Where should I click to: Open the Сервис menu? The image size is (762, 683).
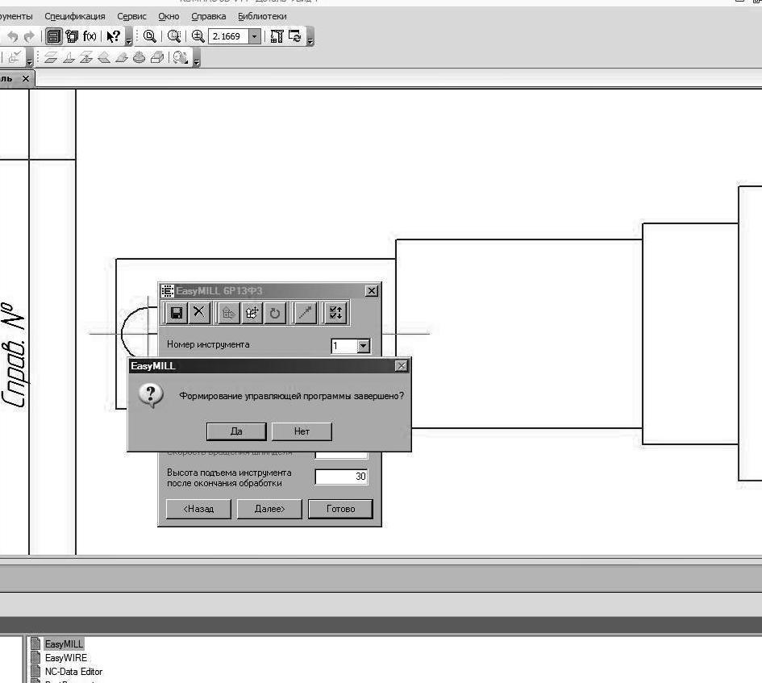point(131,16)
